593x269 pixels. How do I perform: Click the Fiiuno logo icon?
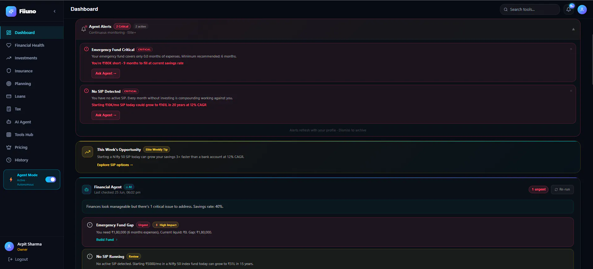(11, 11)
